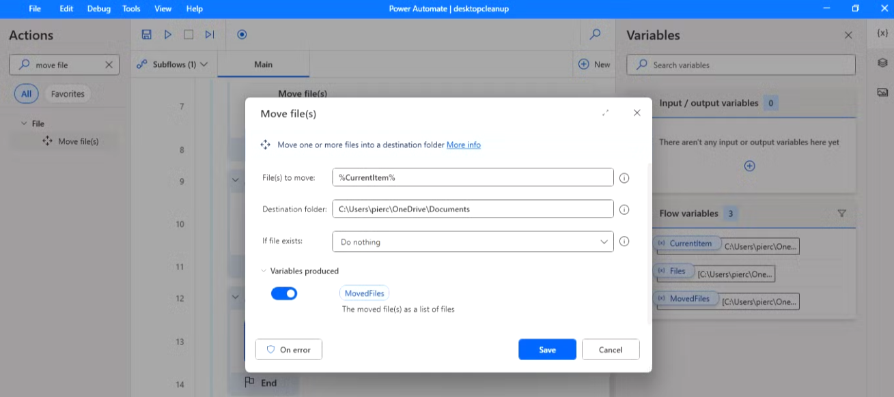The height and width of the screenshot is (397, 894).
Task: Select the Favorites filter in Actions
Action: pos(68,94)
